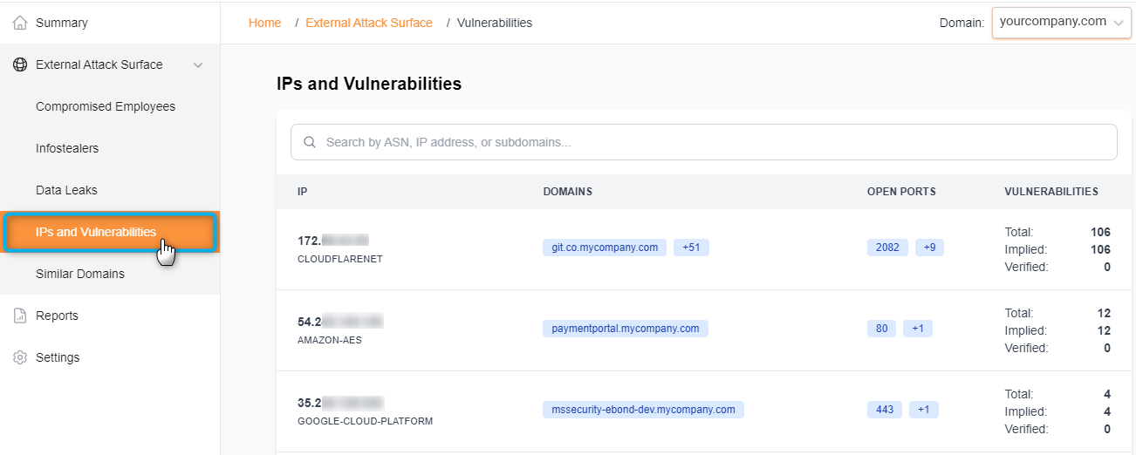Click the Settings gear icon
Screen dimensions: 1136x455
[x=20, y=357]
